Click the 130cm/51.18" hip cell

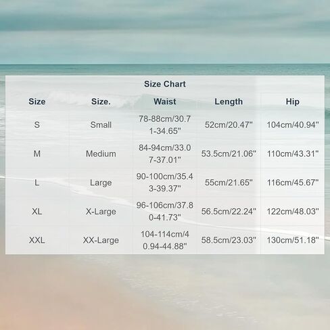(x=293, y=240)
